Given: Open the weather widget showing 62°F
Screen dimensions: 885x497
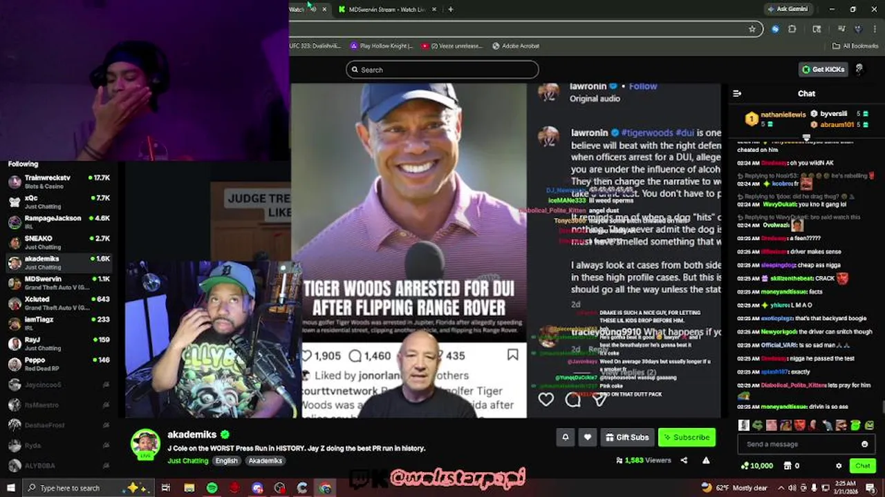Looking at the screenshot, I should (x=734, y=488).
